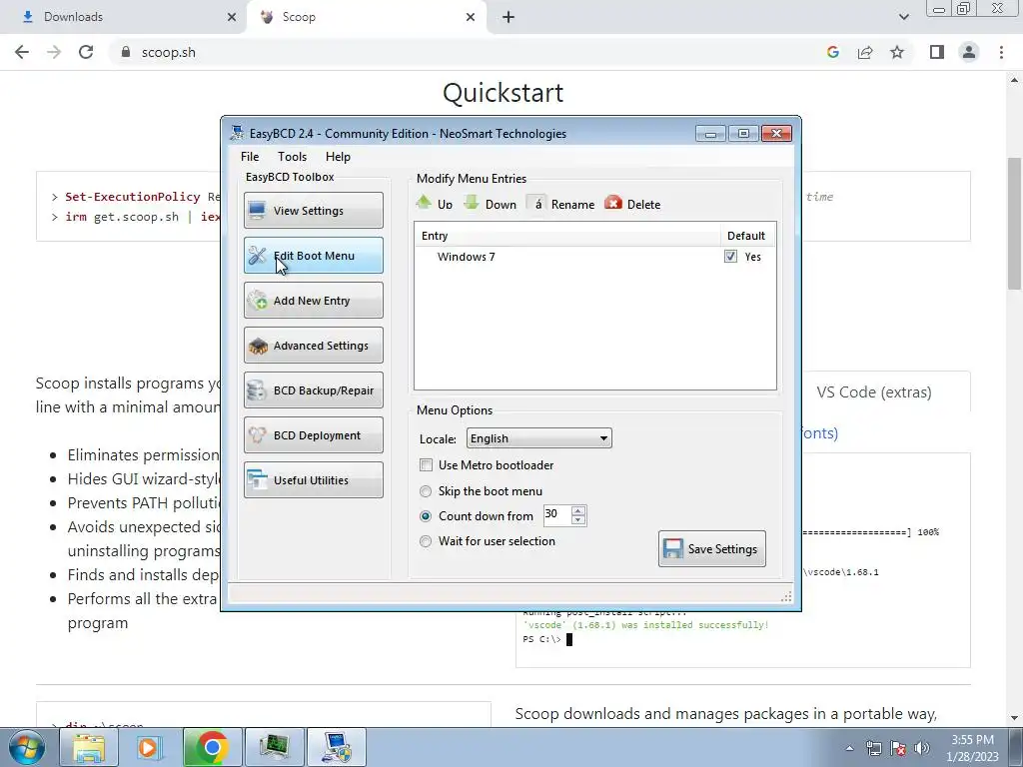Click the Downloads tab favicon arrow

tap(28, 17)
